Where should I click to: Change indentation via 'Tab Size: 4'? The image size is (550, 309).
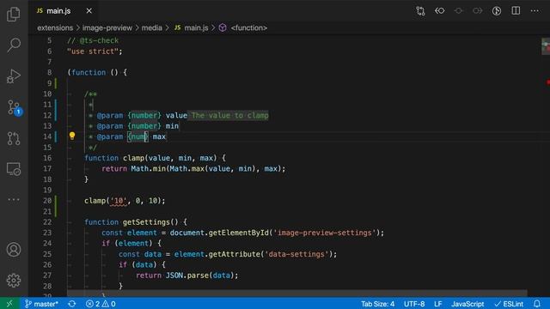pos(377,304)
